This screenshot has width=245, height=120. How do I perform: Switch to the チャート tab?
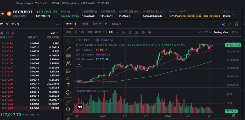click(71, 24)
